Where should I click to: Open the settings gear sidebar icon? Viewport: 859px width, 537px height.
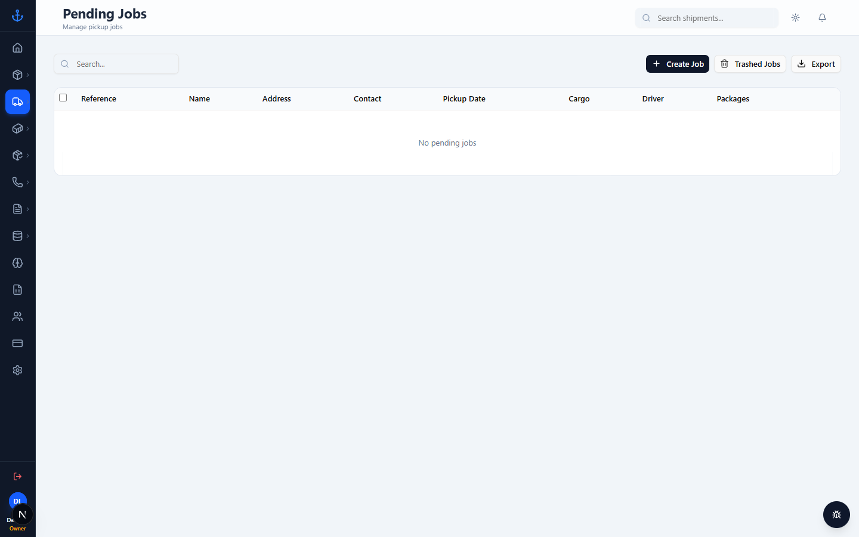pos(17,370)
